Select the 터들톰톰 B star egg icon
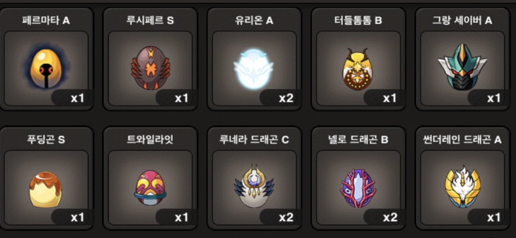Viewport: 516px width, 238px height. tap(358, 68)
